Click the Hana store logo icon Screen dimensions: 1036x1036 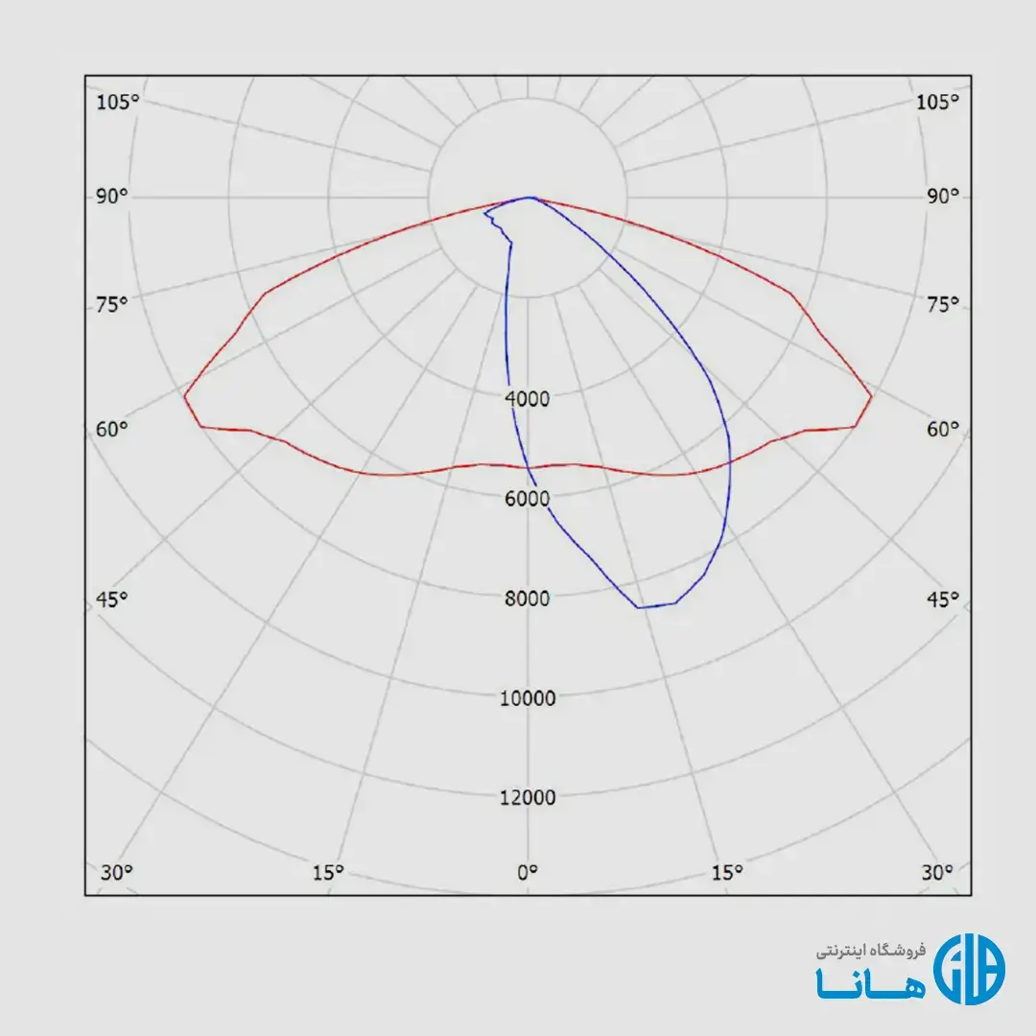(x=969, y=969)
